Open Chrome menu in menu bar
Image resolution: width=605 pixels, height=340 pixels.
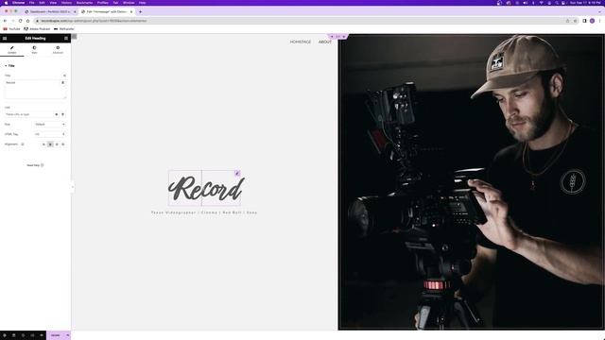(x=19, y=3)
